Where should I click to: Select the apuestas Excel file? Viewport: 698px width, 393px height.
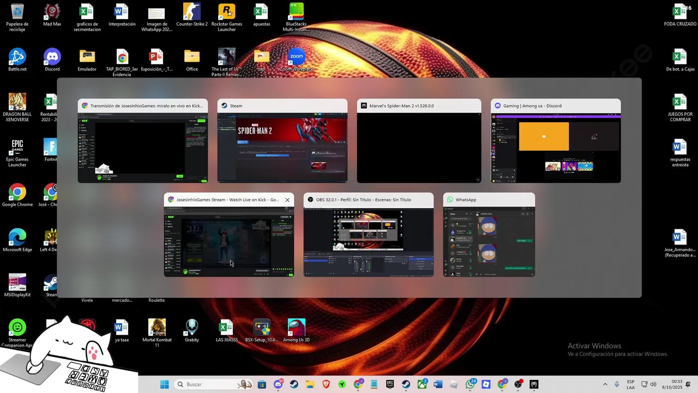pos(262,15)
